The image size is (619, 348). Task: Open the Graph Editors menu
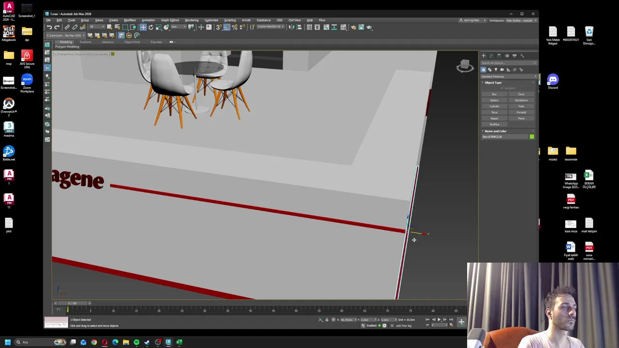pyautogui.click(x=170, y=20)
